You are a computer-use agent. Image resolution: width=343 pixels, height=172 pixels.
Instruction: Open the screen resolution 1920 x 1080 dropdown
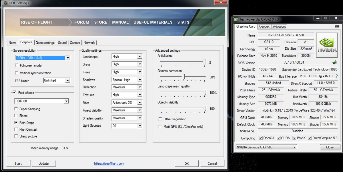[42, 58]
